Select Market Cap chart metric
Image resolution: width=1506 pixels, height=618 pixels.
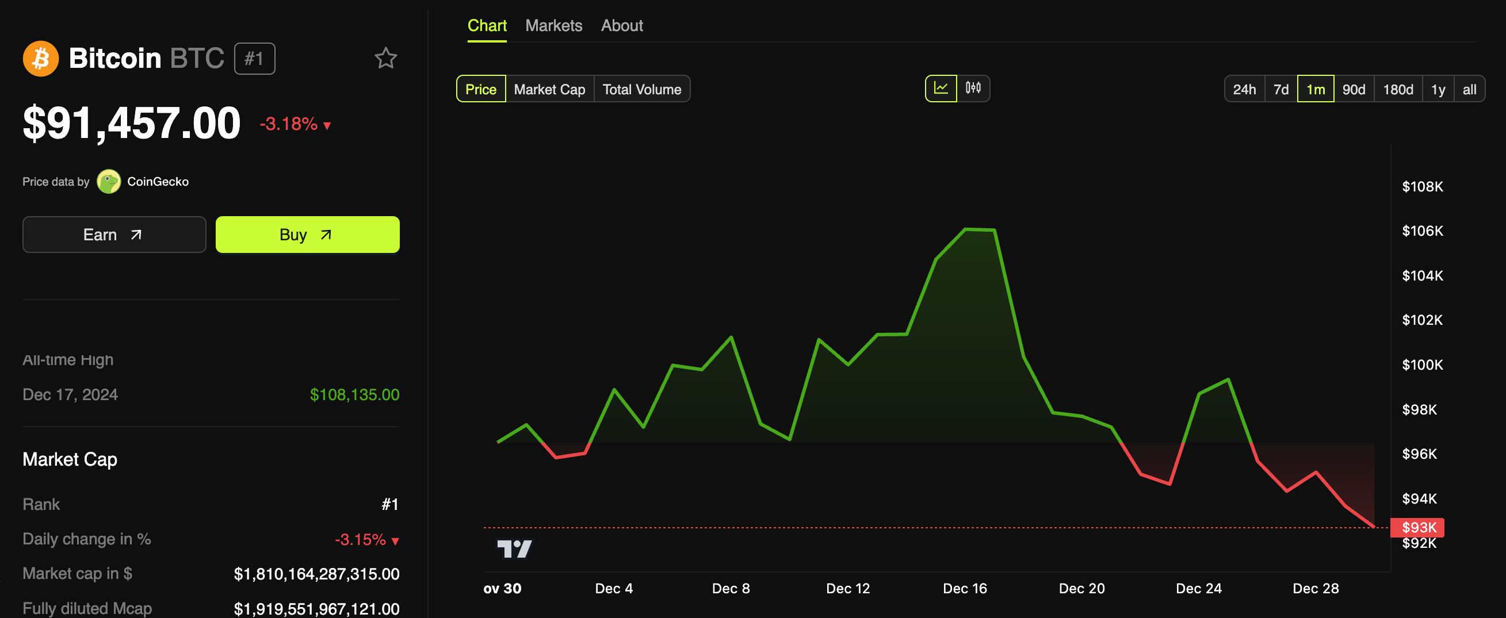click(549, 89)
